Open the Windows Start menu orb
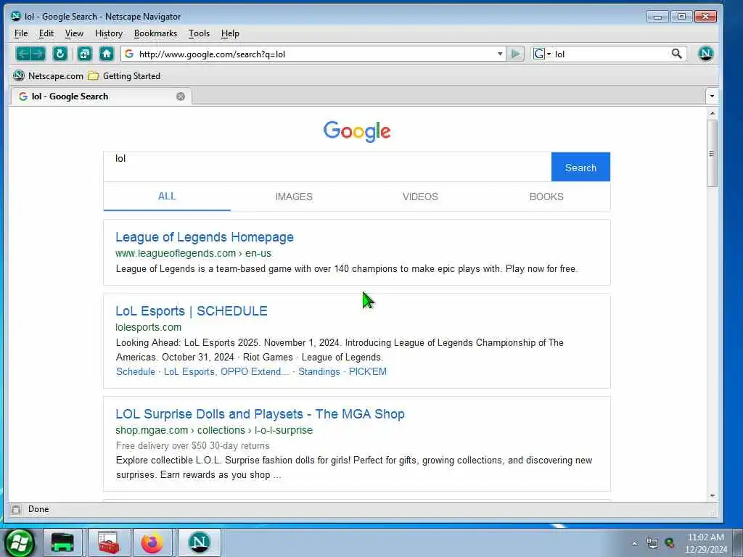The width and height of the screenshot is (743, 557). pos(19,542)
